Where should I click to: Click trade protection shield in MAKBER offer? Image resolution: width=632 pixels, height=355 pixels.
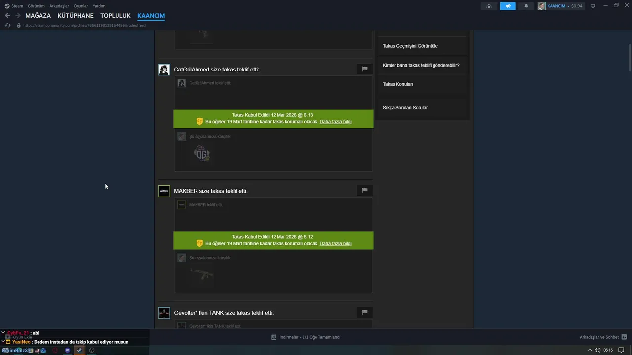(x=199, y=243)
